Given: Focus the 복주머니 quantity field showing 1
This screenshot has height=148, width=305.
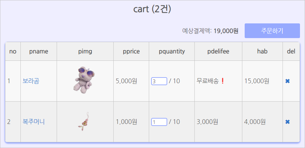Looking at the screenshot, I should pyautogui.click(x=159, y=122).
